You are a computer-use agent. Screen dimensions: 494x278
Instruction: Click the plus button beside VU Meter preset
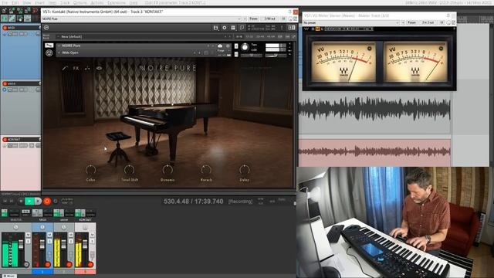[403, 22]
